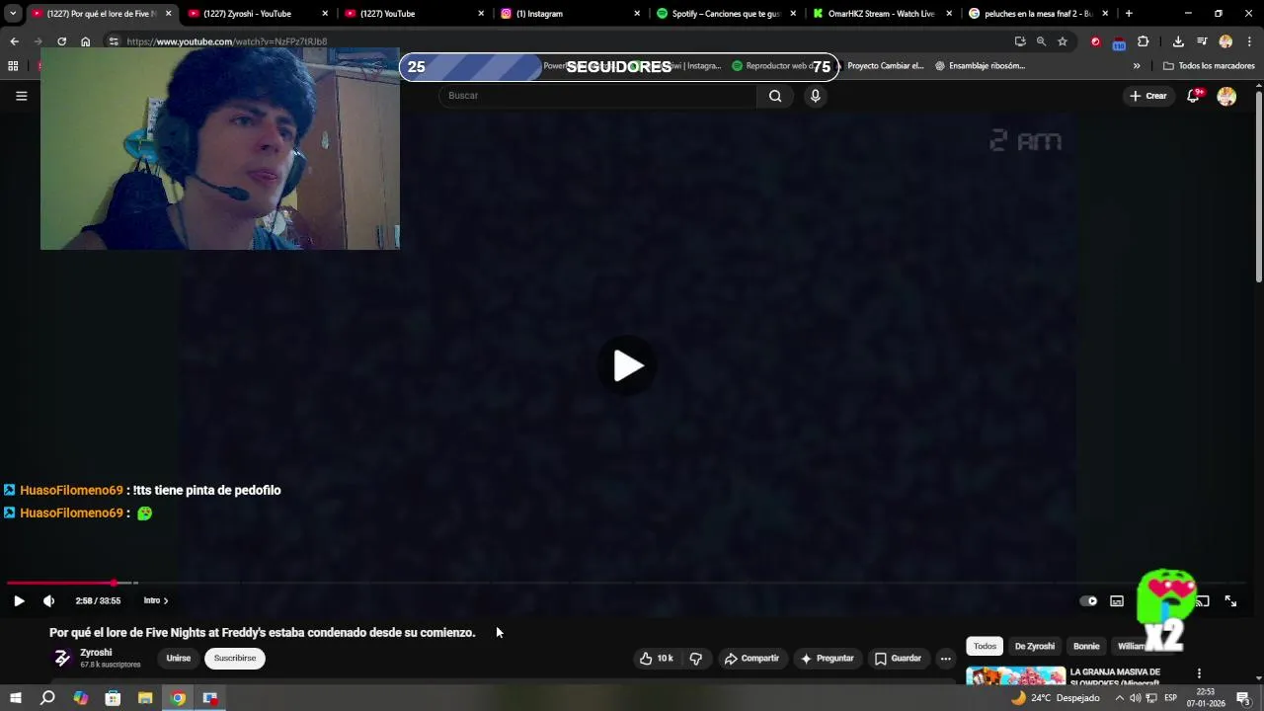Viewport: 1264px width, 711px height.
Task: Click the Unirse button
Action: point(179,659)
